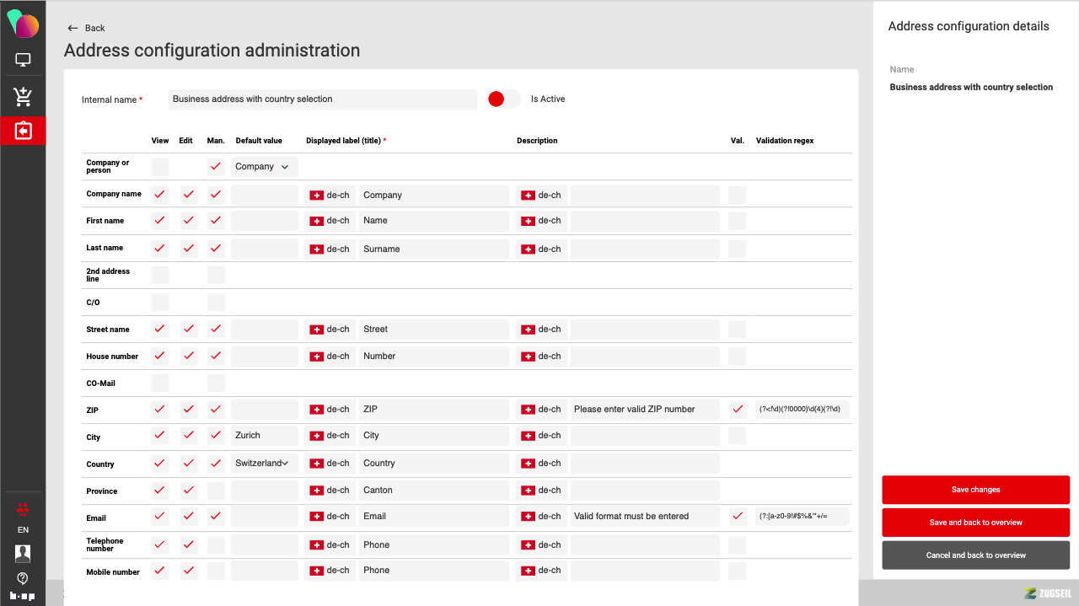Open the Company default value dropdown
This screenshot has height=606, width=1079.
pos(264,167)
